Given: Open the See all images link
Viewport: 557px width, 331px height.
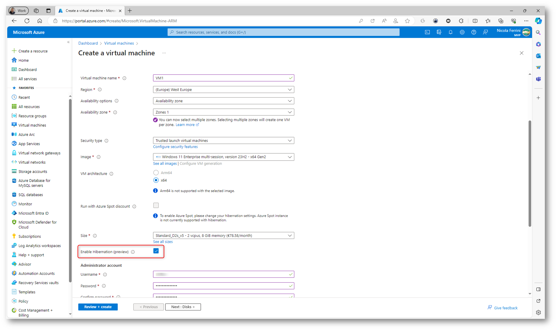Looking at the screenshot, I should click(165, 164).
